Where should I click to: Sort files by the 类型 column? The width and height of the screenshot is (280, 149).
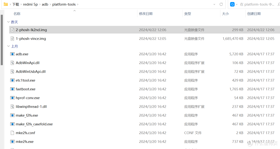click(187, 14)
